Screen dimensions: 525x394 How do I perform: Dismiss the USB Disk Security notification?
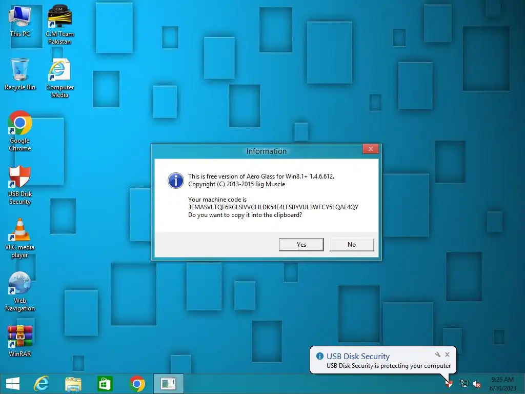pyautogui.click(x=447, y=354)
